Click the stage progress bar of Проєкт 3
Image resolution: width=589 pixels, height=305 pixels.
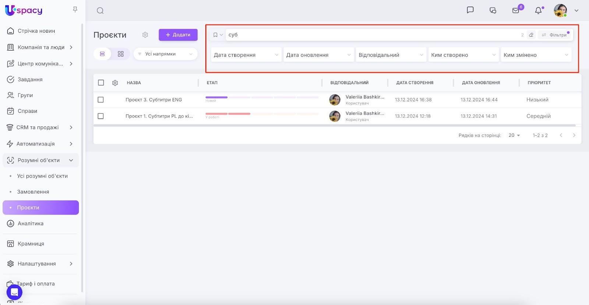[262, 97]
